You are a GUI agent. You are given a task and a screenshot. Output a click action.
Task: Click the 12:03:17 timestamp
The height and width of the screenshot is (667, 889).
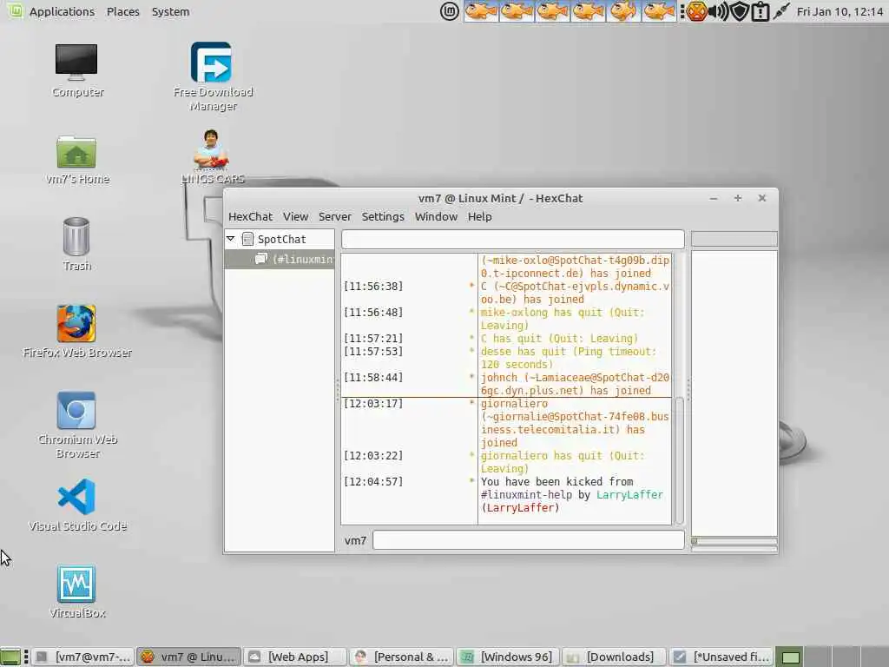(x=373, y=403)
